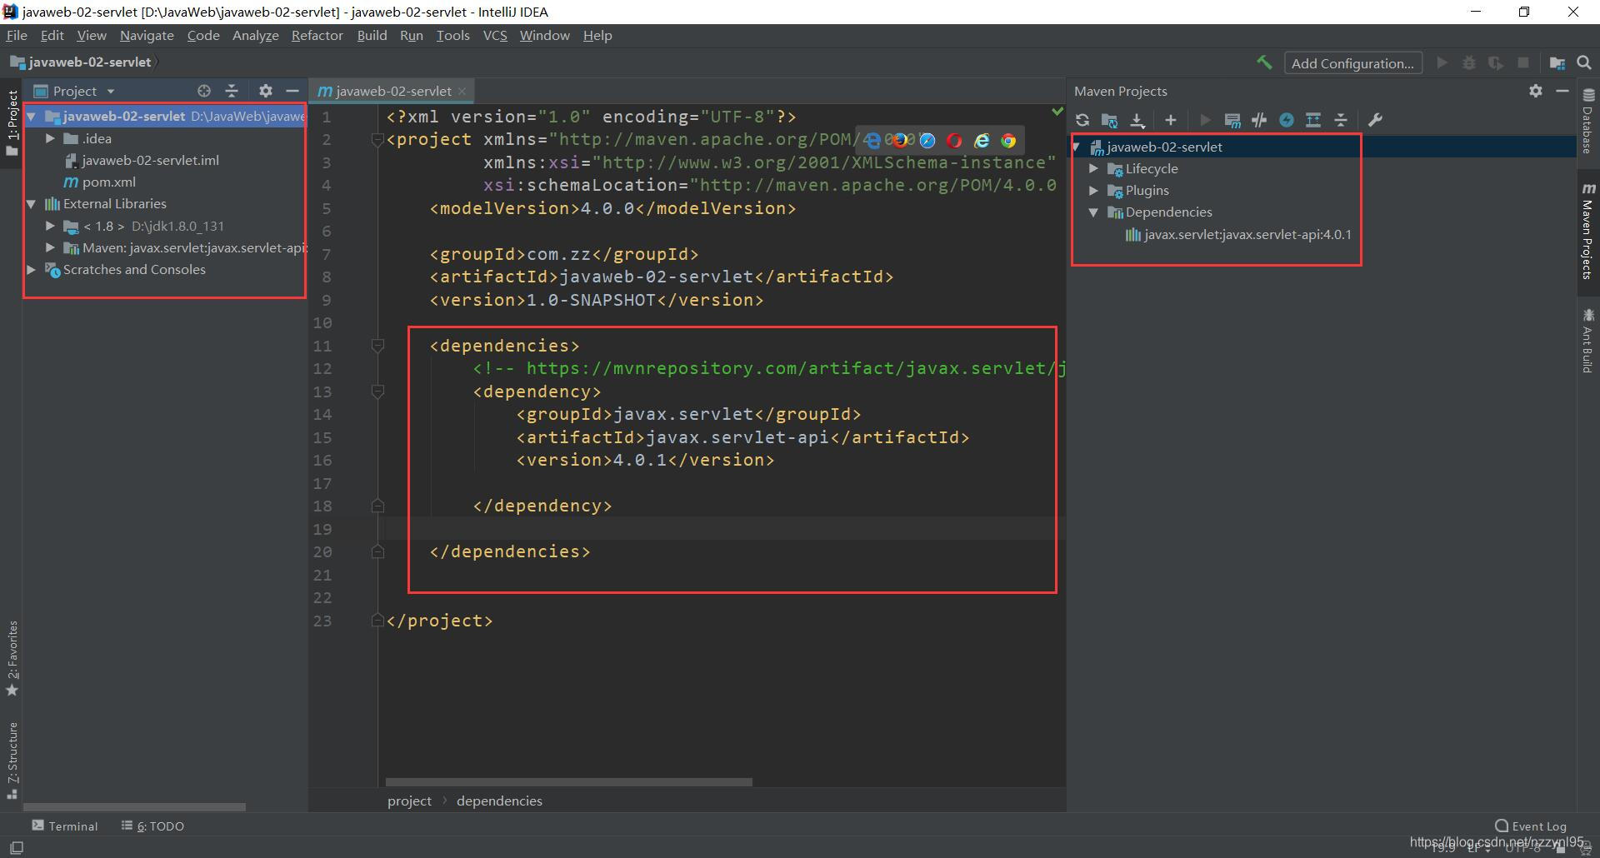Open the Project Structure dialog icon

pos(1557,62)
